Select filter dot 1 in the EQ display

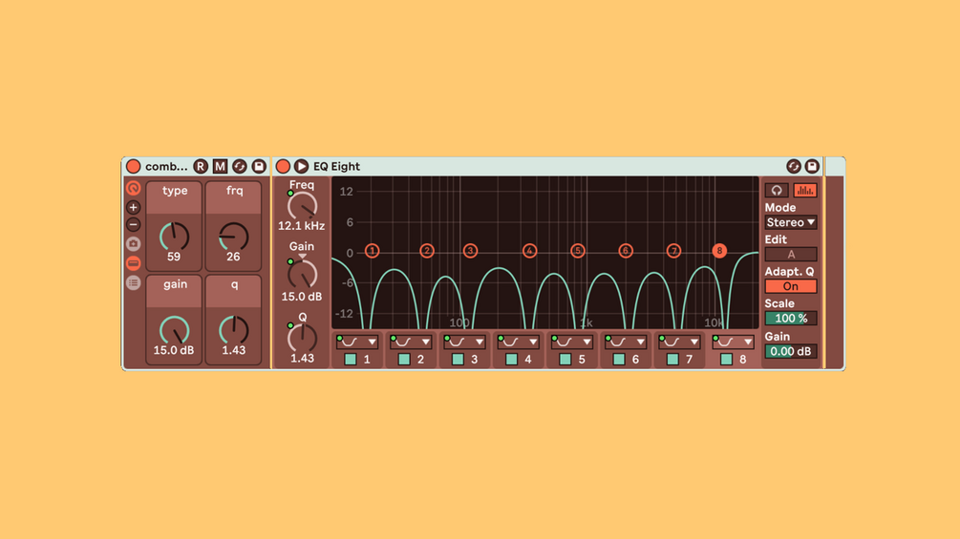(x=372, y=251)
